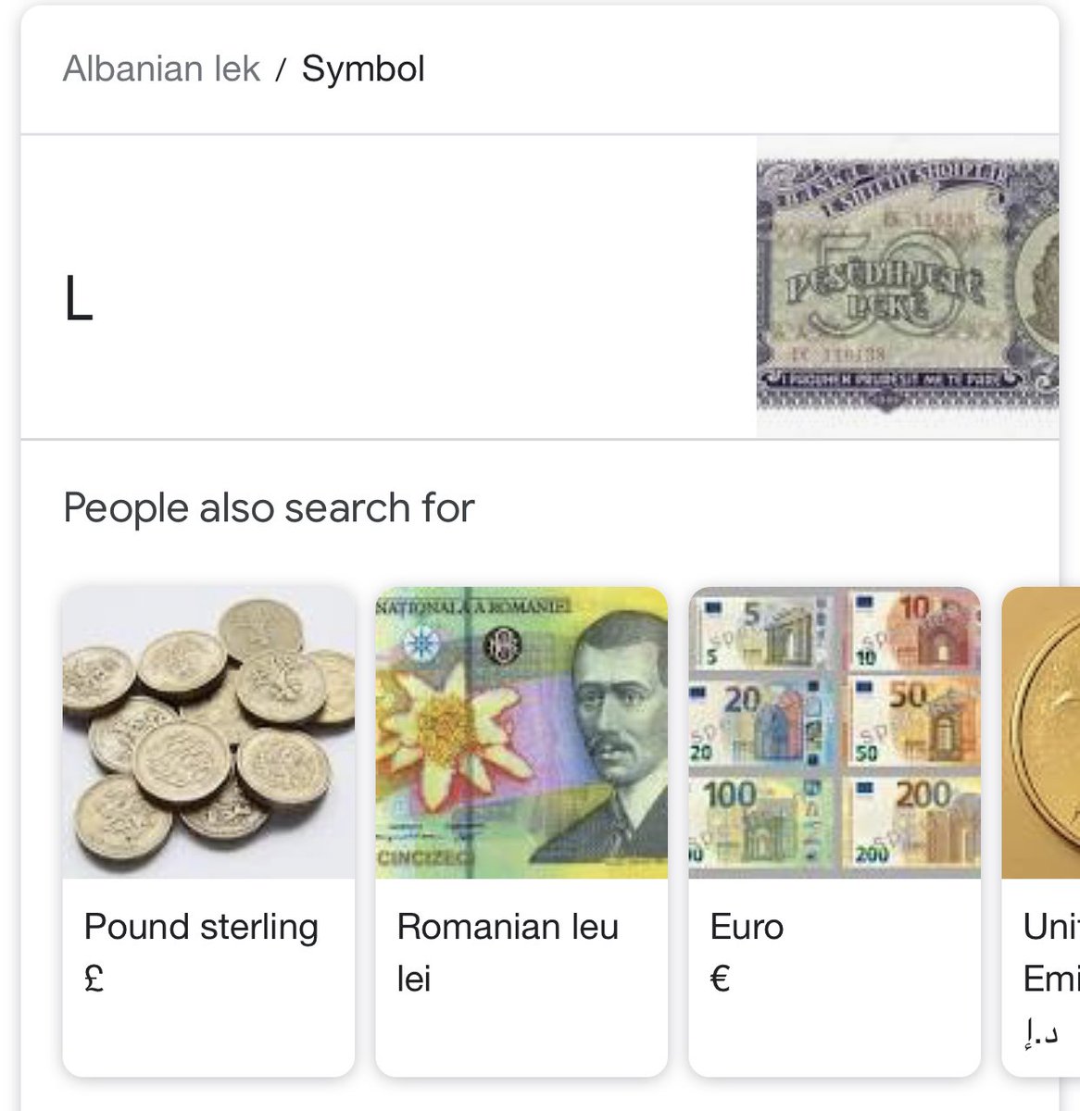Open the Romanian leu banknote thumbnail
This screenshot has height=1111, width=1080.
[521, 732]
